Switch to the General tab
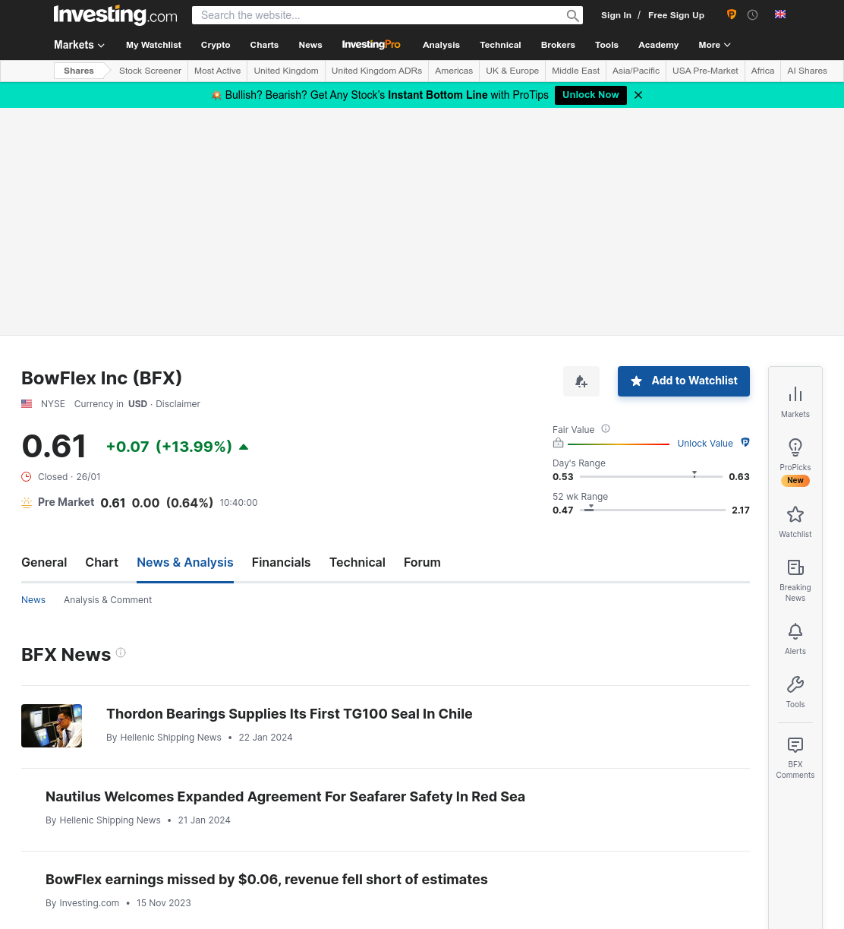Screen dimensions: 844x929 click(44, 563)
